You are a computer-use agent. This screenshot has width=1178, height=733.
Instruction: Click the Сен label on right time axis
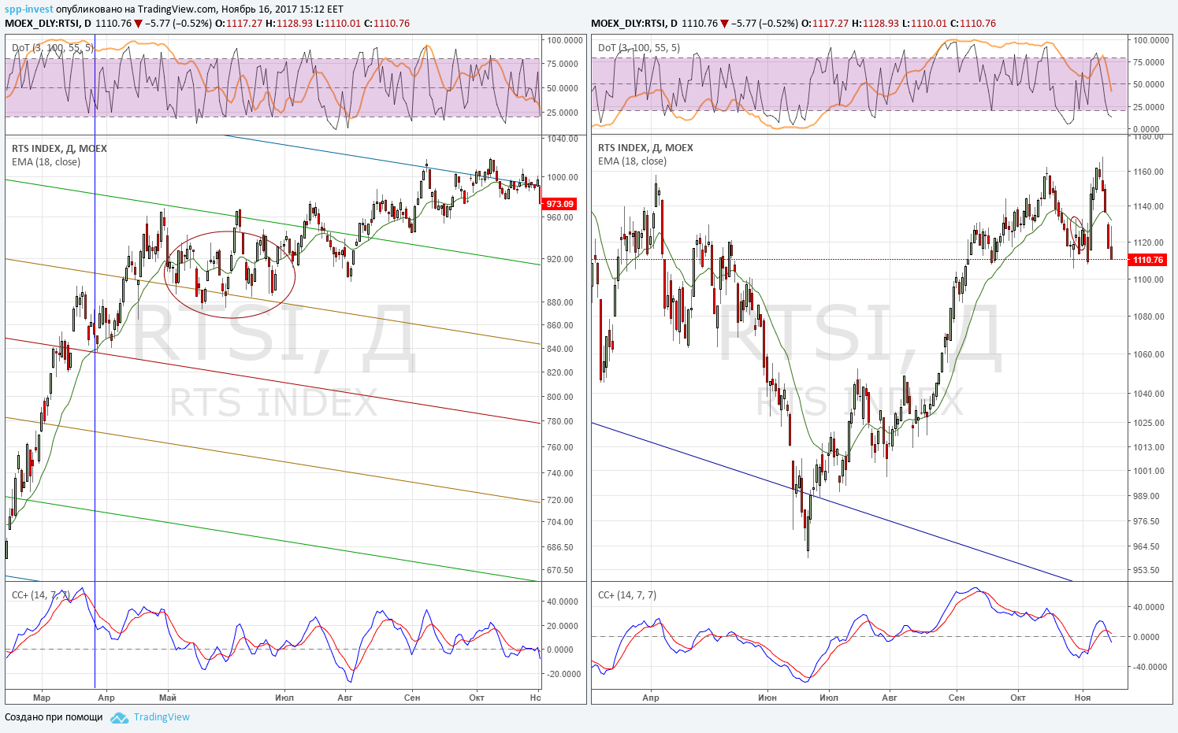(957, 698)
